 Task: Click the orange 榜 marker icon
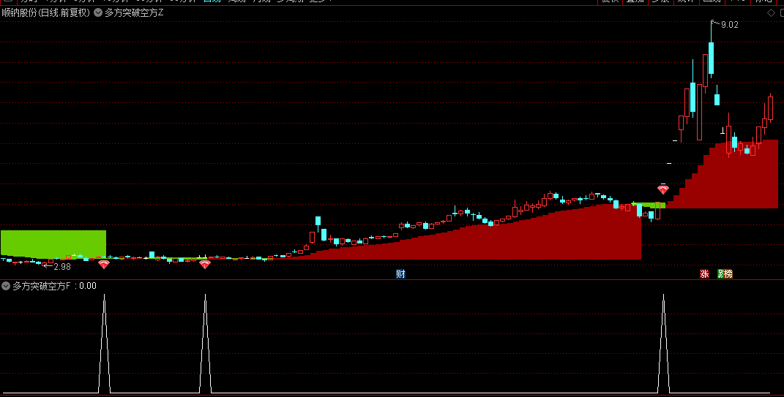click(728, 273)
